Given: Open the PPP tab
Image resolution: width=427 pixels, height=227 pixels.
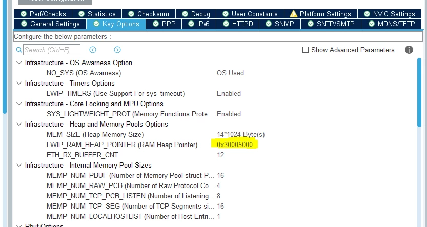Looking at the screenshot, I should pos(164,24).
